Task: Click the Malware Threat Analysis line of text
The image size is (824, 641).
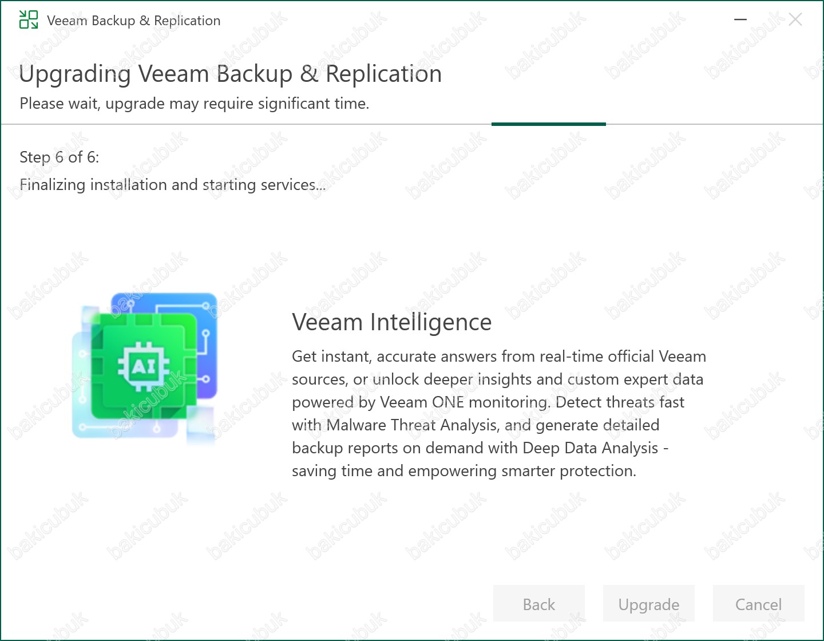Action: (x=476, y=425)
